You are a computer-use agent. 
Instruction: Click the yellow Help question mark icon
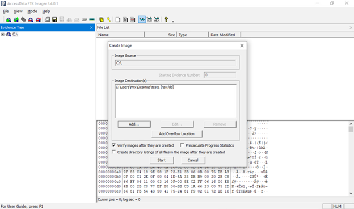[166, 20]
